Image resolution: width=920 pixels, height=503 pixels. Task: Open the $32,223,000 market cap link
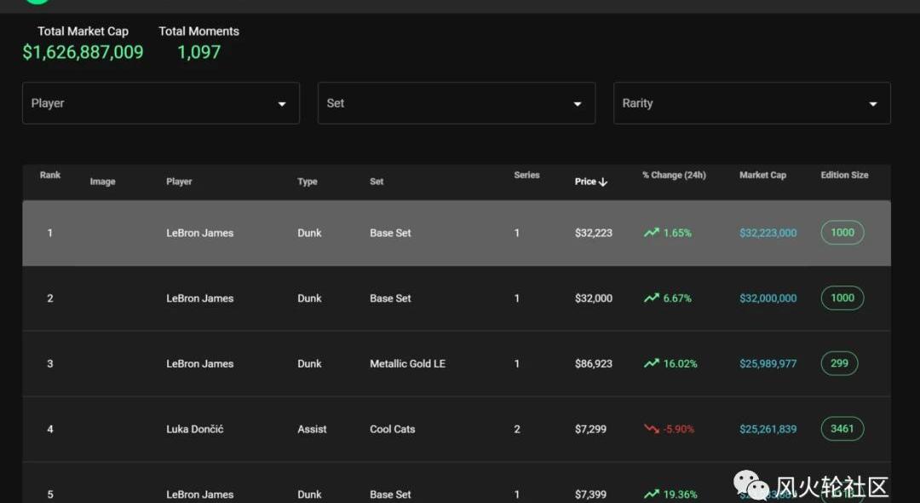[x=768, y=233]
